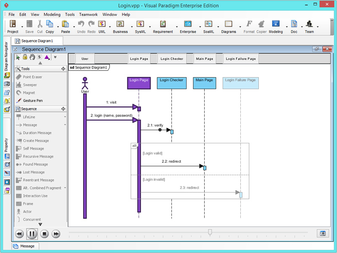Collapse the Tools palette section
337x253 pixels.
coord(63,69)
